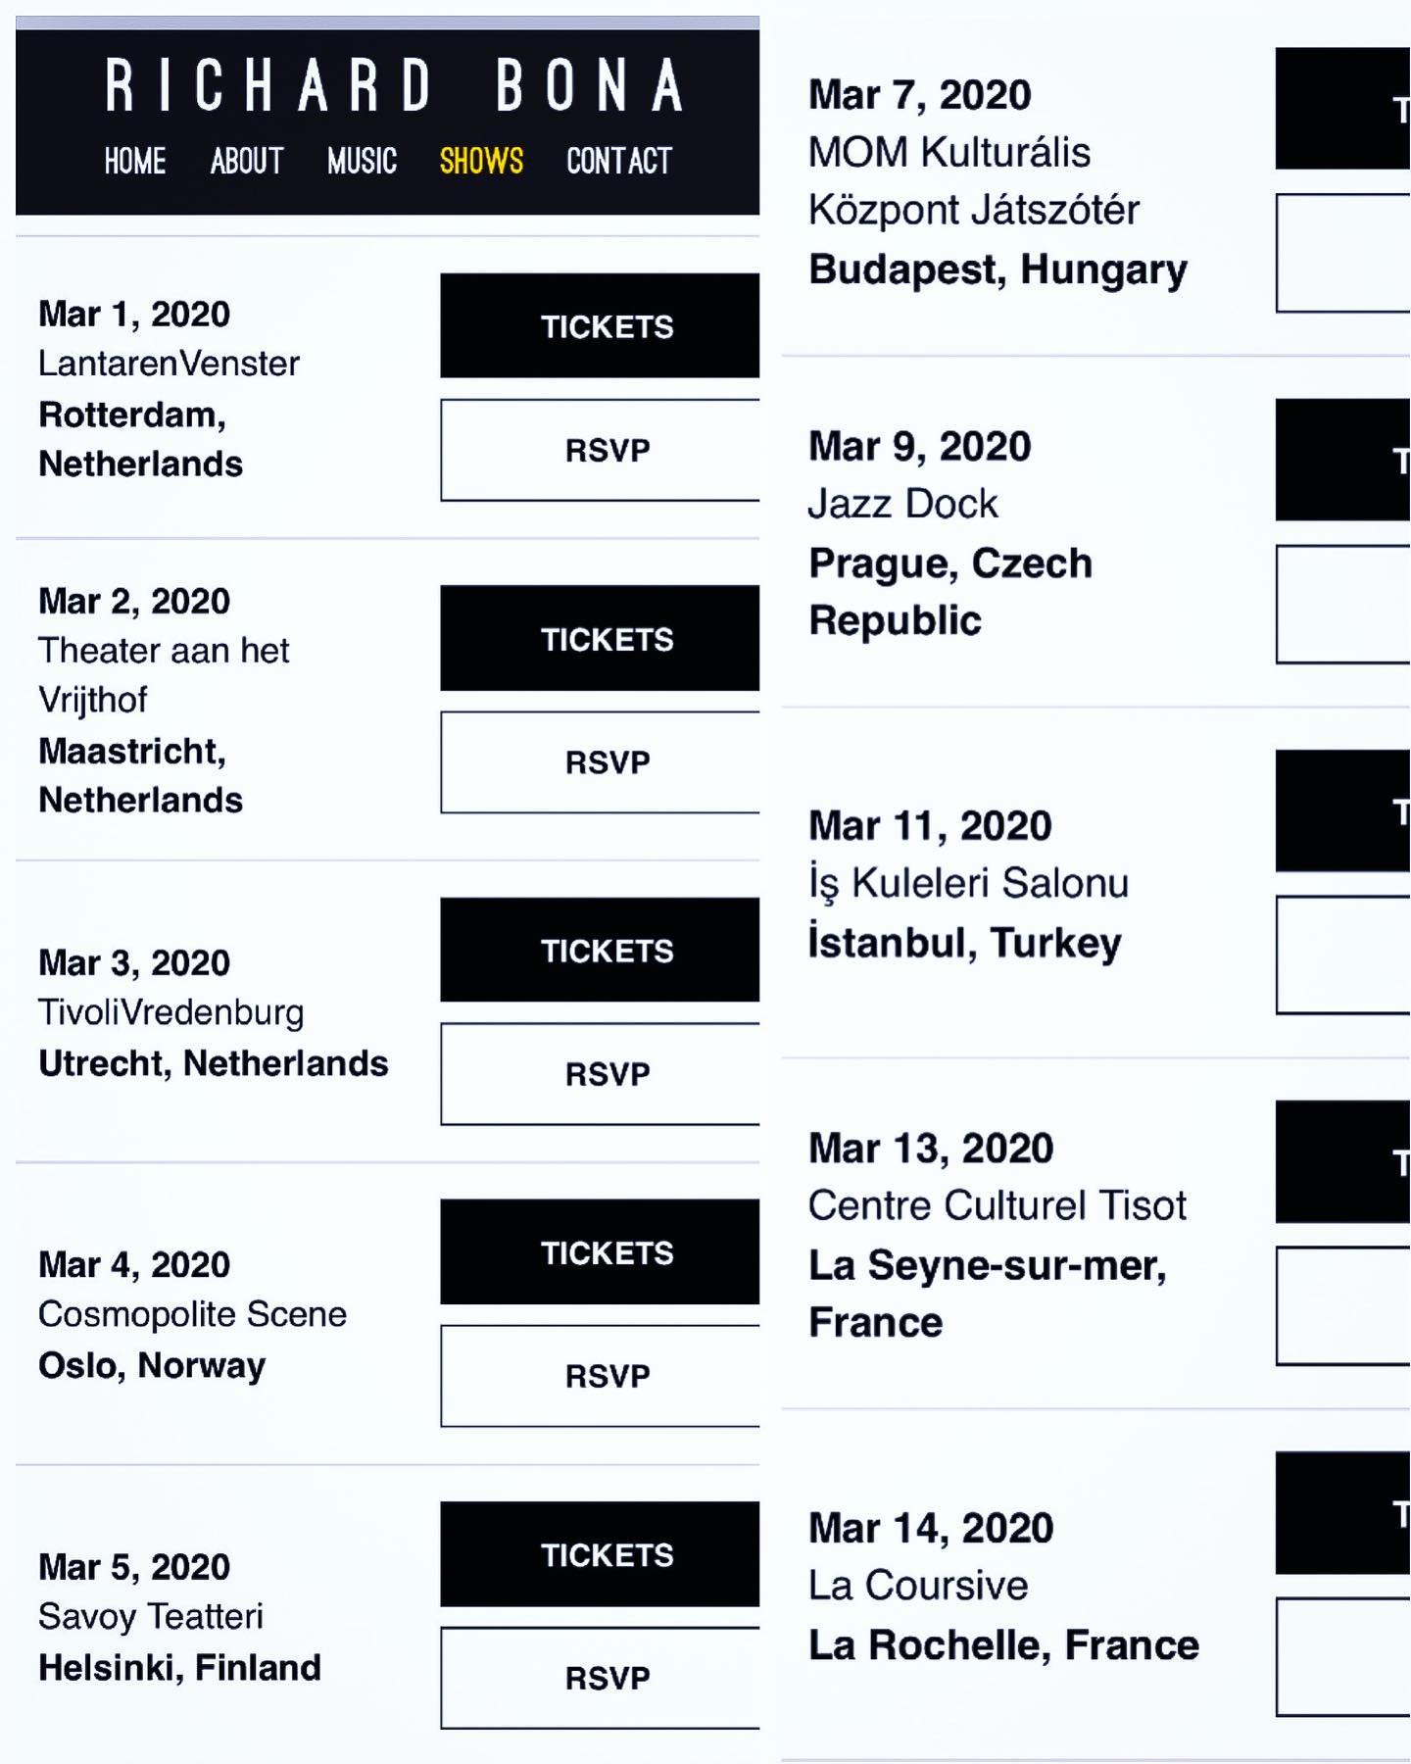Get tickets for Oslo Cosmopolite Scene
The width and height of the screenshot is (1411, 1764).
[x=600, y=1251]
